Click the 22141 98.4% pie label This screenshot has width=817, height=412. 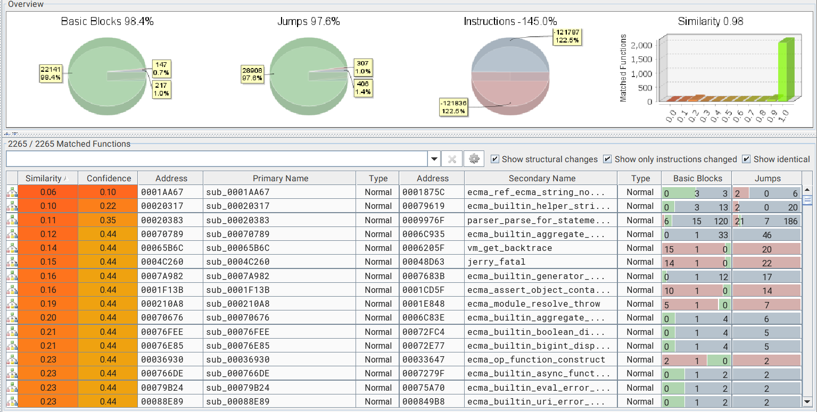[51, 73]
